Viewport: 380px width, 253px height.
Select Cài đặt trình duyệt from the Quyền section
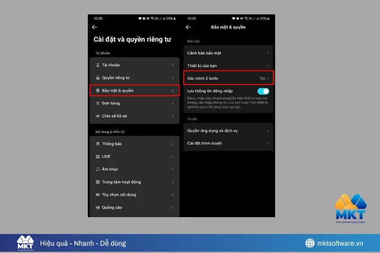228,143
